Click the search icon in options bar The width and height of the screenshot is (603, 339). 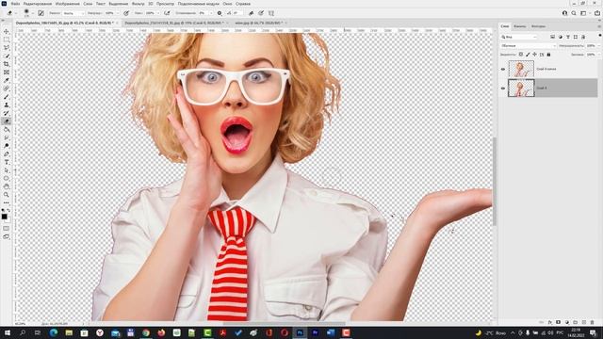pyautogui.click(x=574, y=13)
